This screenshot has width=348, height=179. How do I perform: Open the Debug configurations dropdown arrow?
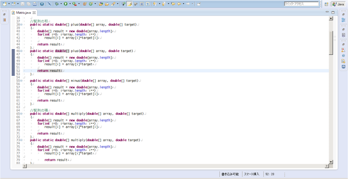pyautogui.click(x=61, y=4)
